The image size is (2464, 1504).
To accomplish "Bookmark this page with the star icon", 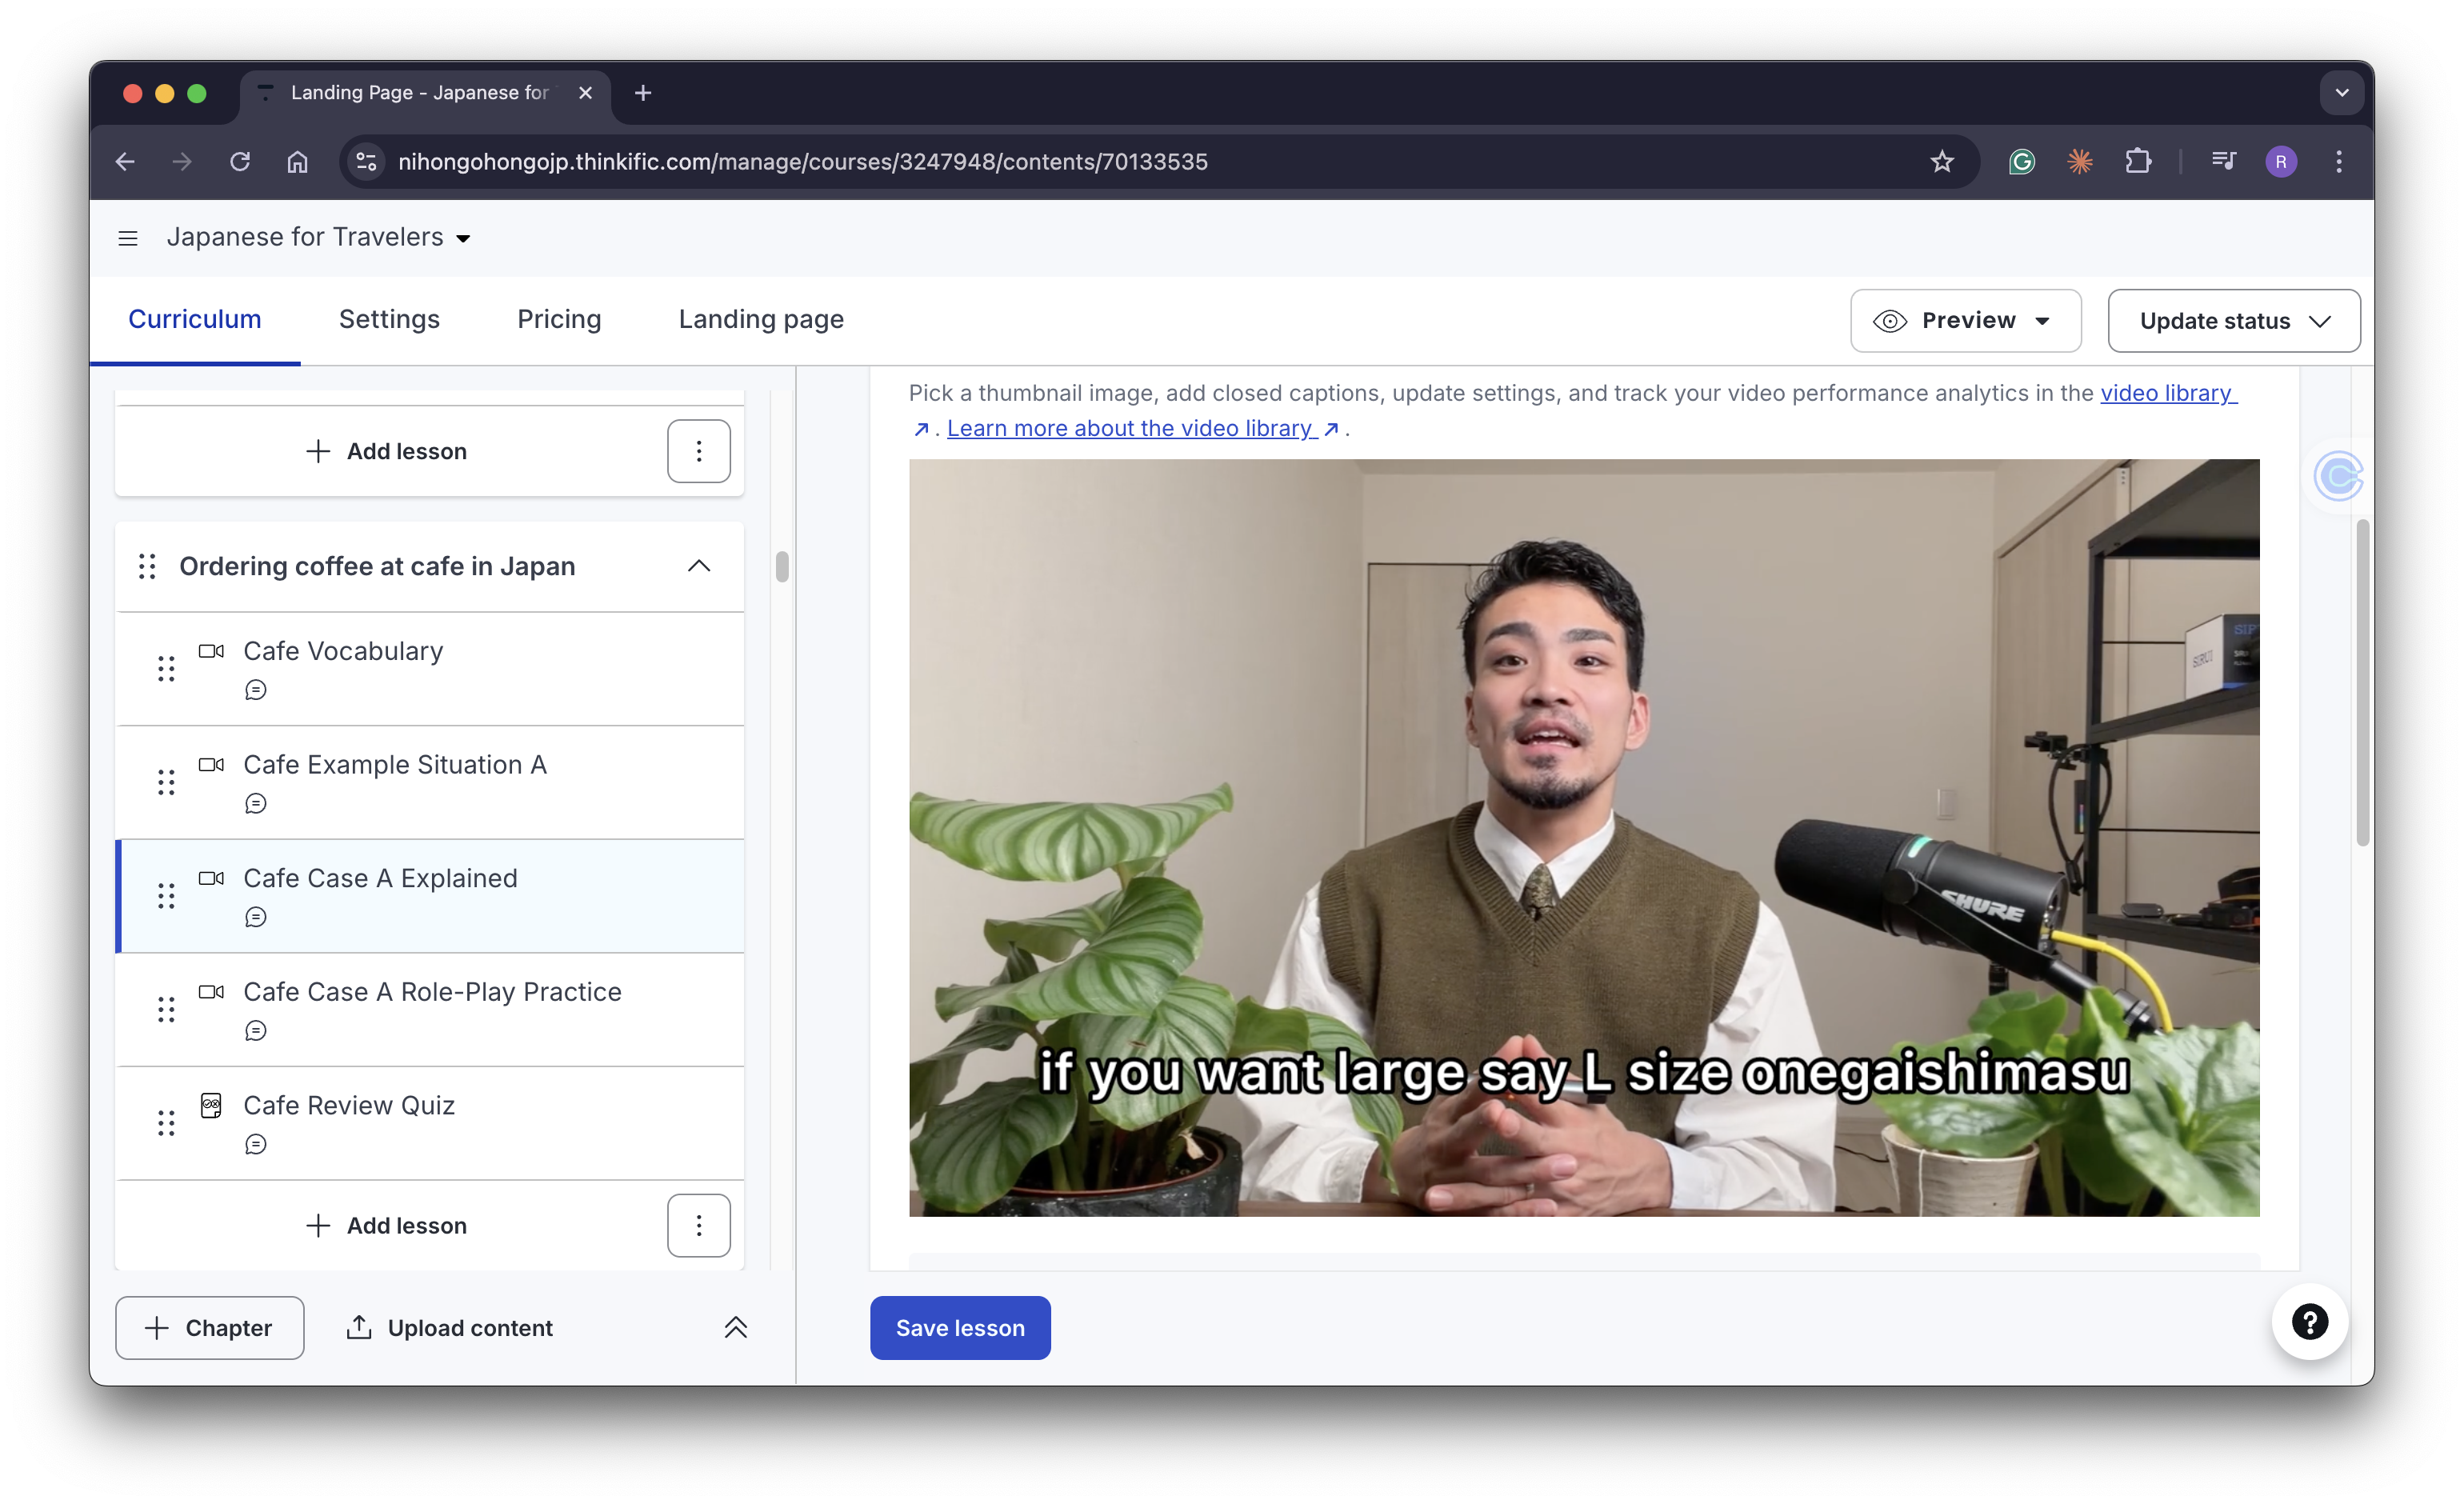I will [1941, 161].
